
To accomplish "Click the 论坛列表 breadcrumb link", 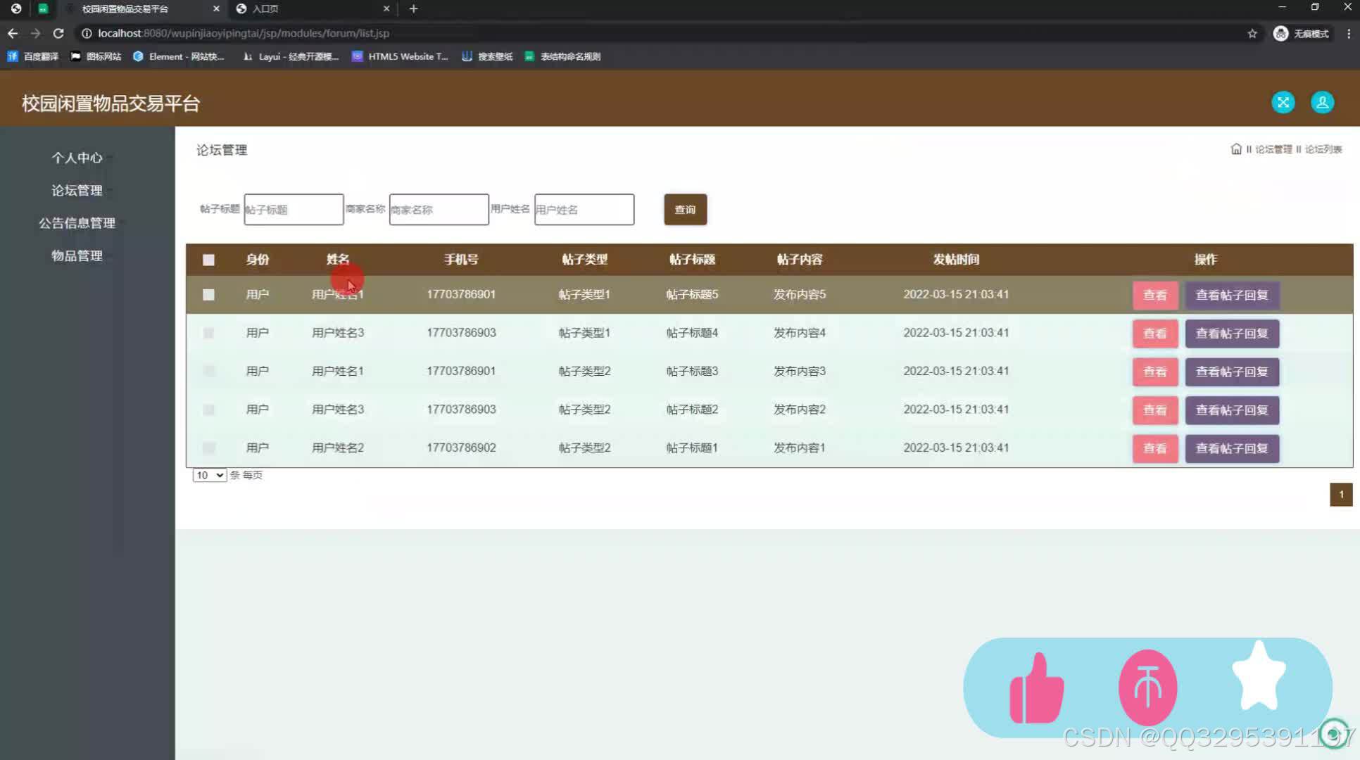I will click(x=1323, y=149).
